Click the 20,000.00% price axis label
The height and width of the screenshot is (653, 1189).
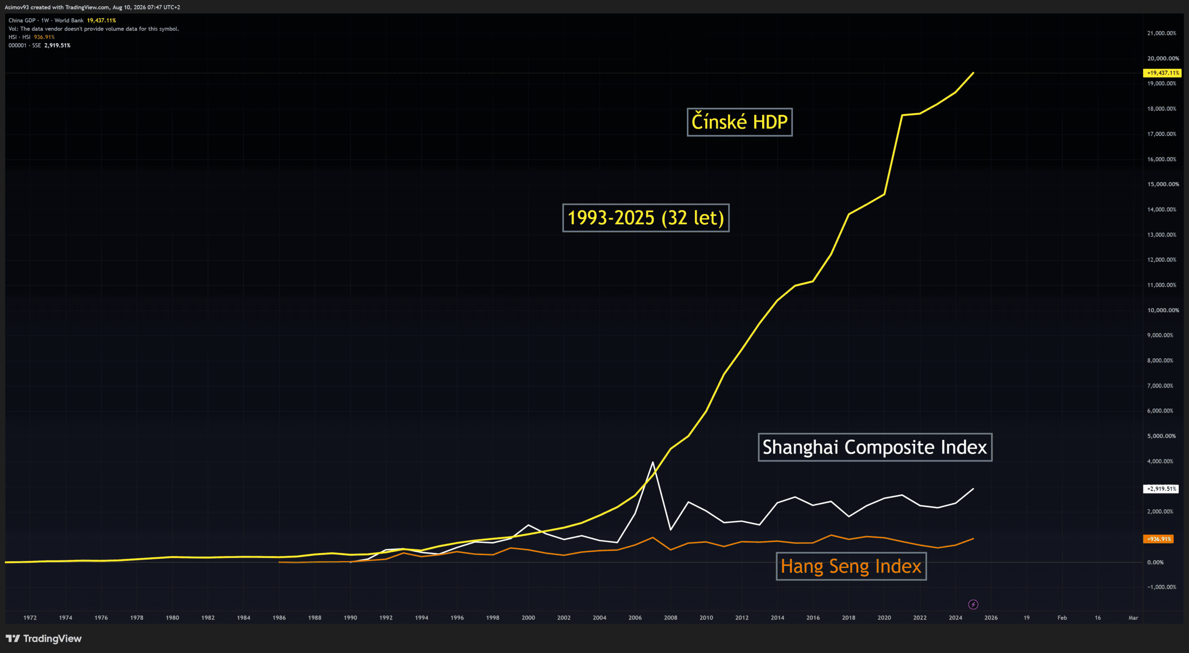tap(1163, 58)
